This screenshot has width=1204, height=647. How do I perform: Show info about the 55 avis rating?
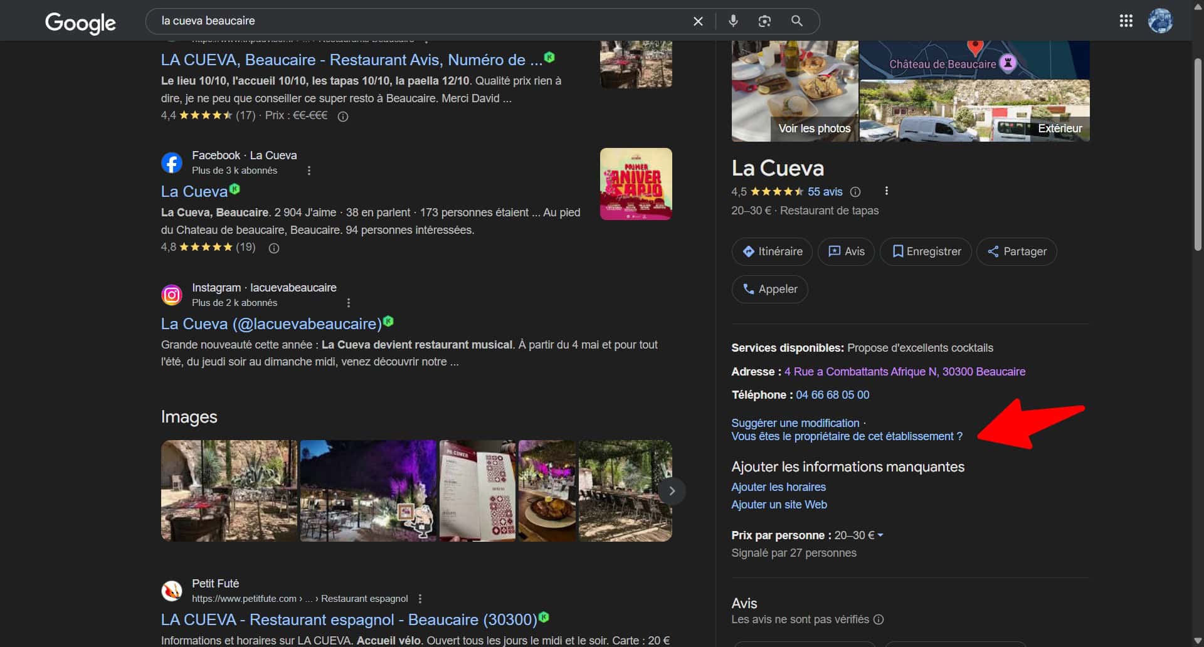855,192
